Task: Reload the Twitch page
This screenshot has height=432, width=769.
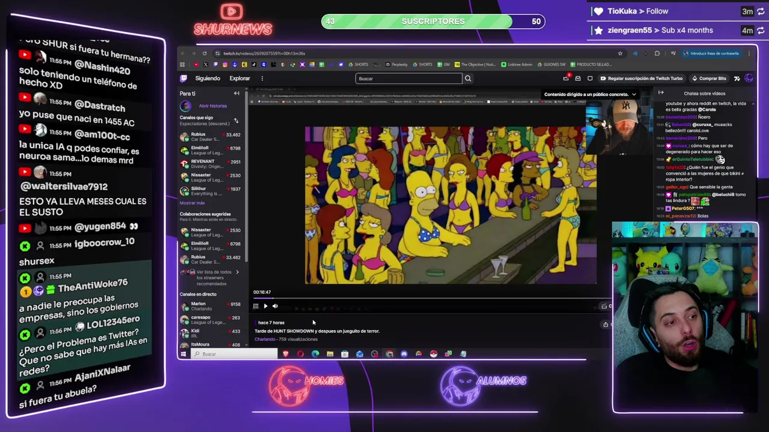Action: pyautogui.click(x=204, y=53)
